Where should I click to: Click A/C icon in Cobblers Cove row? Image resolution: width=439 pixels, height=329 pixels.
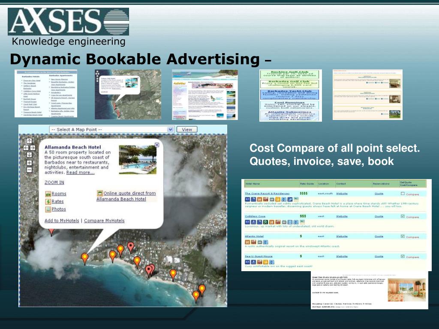(x=247, y=222)
